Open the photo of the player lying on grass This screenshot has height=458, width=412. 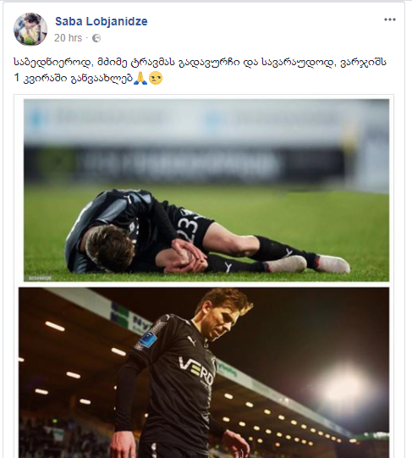tap(206, 190)
